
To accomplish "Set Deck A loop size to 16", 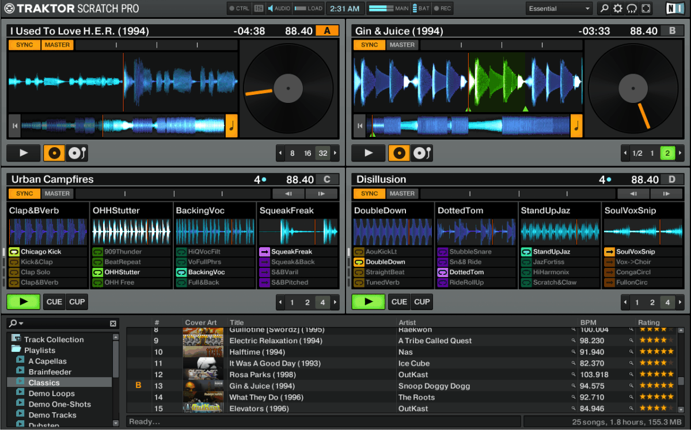I will (x=307, y=153).
